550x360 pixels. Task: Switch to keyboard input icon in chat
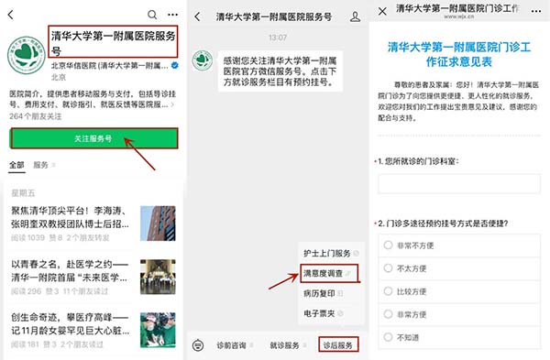[198, 345]
